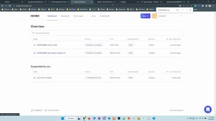Click the Render logo
Screen dimensions: 216x121
point(35,16)
